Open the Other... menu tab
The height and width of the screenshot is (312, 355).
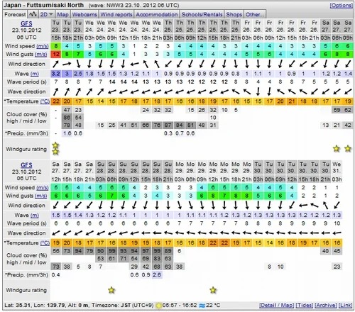[255, 14]
